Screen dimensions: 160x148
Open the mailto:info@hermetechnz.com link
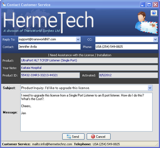52,144
